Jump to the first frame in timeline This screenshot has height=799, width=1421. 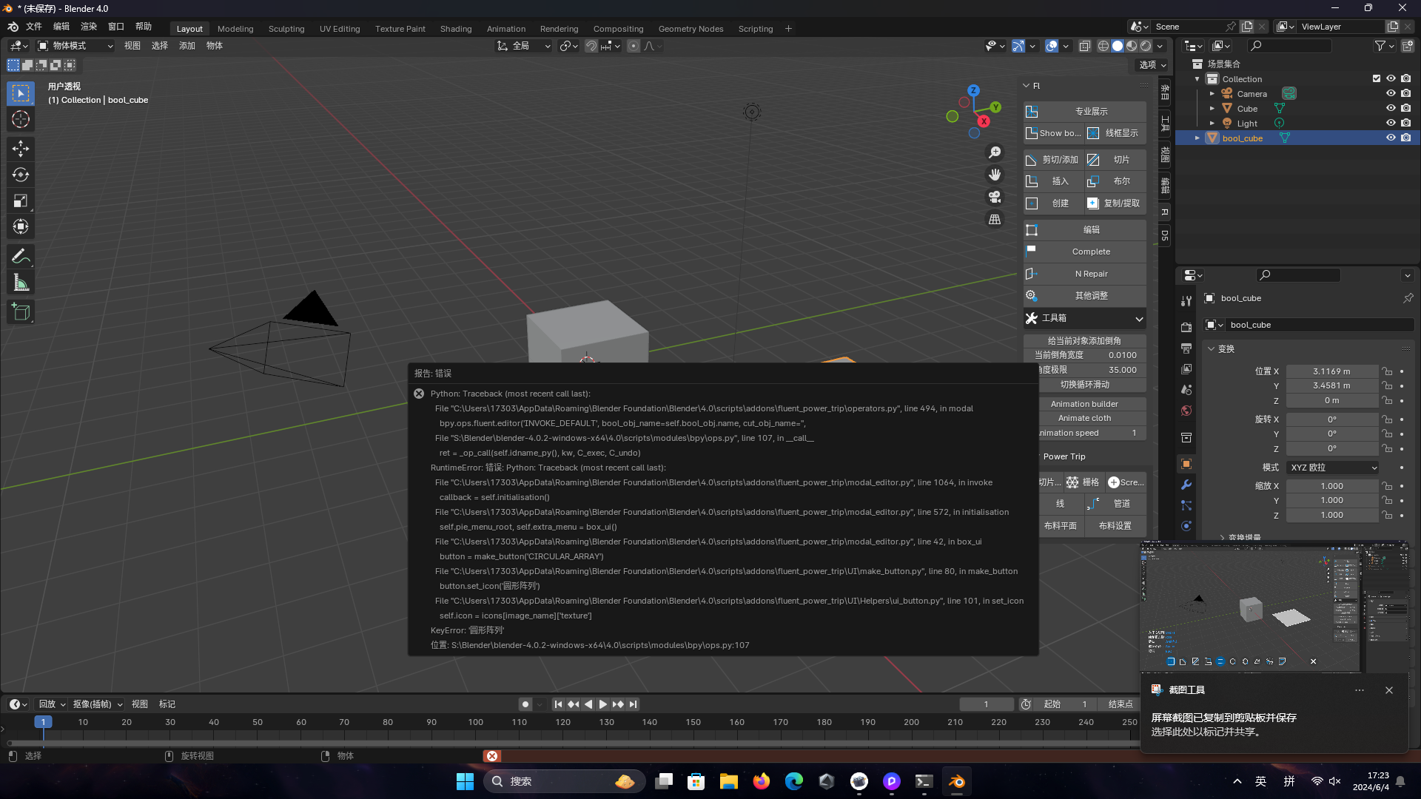point(558,704)
